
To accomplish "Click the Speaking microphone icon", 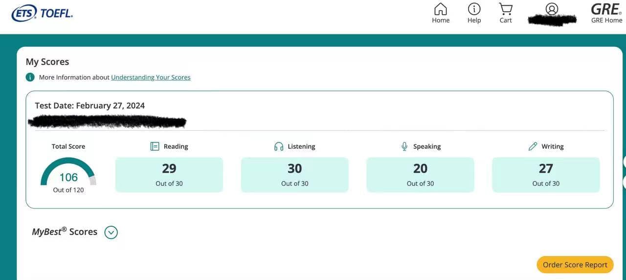I will pyautogui.click(x=404, y=146).
